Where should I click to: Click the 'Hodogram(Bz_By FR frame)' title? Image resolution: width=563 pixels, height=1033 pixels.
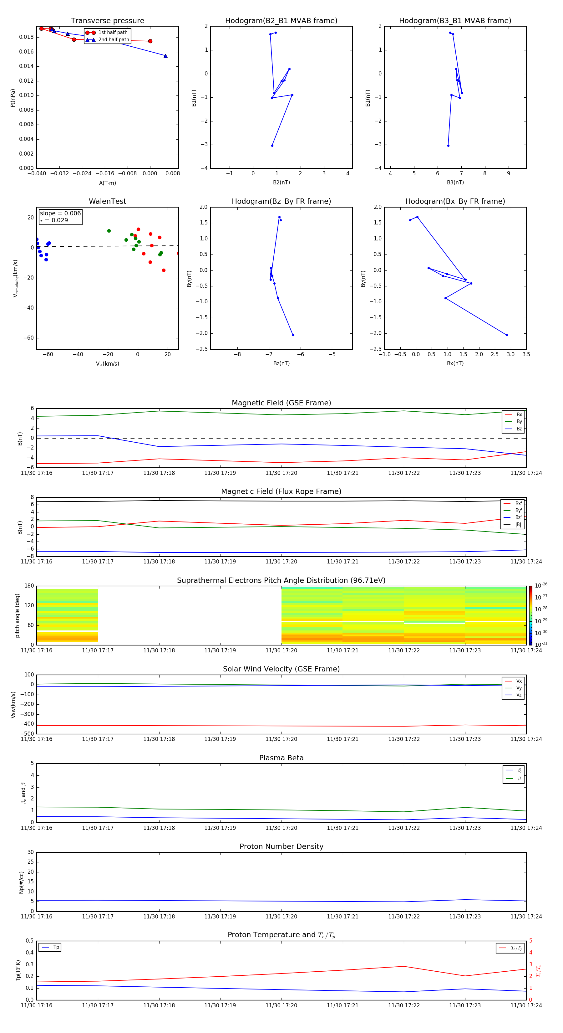[281, 201]
